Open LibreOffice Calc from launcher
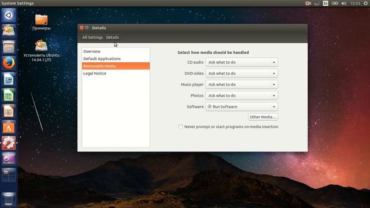The width and height of the screenshot is (370, 208). pyautogui.click(x=9, y=95)
